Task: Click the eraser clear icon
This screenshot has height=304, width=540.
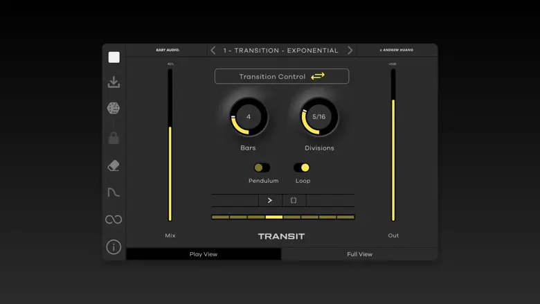Action: click(x=114, y=166)
